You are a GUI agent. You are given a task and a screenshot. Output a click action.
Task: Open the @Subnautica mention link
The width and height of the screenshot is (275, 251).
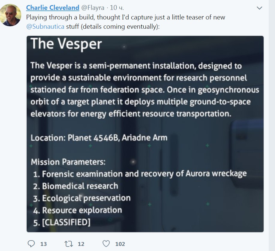point(45,27)
